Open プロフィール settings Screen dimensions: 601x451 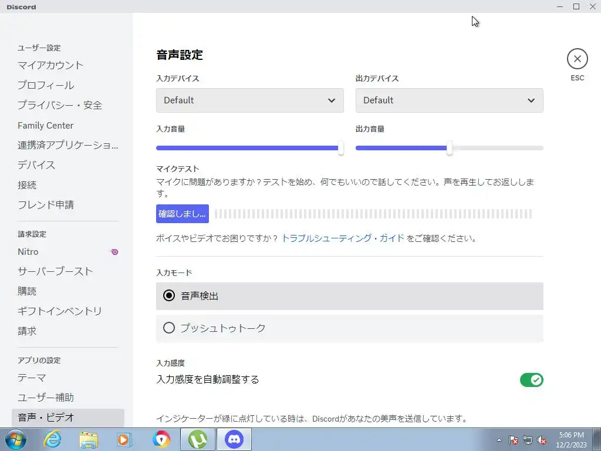pyautogui.click(x=68, y=85)
